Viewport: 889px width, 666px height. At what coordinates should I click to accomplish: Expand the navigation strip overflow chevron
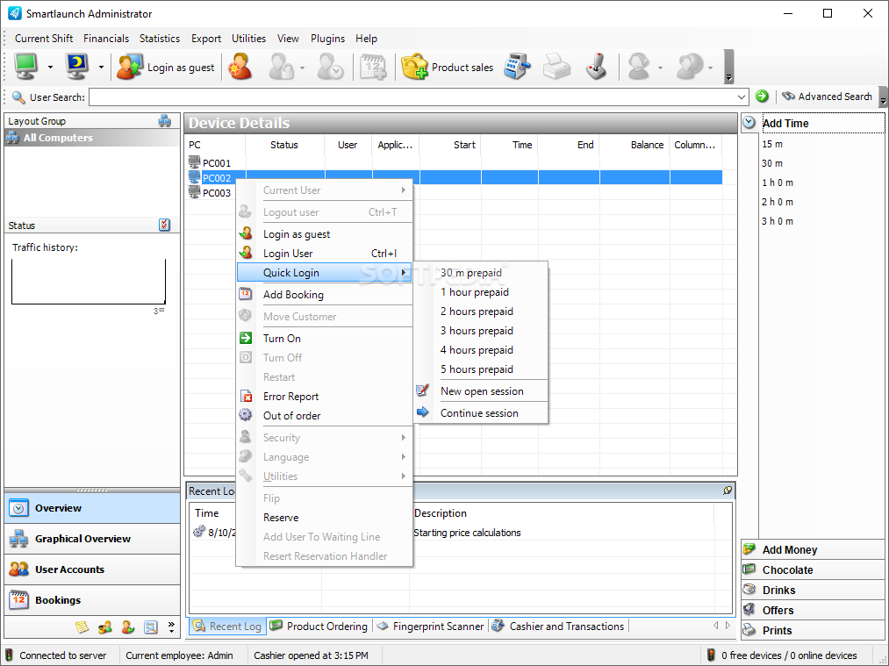[x=171, y=627]
